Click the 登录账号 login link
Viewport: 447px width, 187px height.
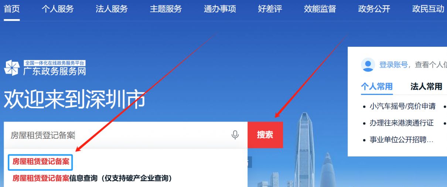393,65
